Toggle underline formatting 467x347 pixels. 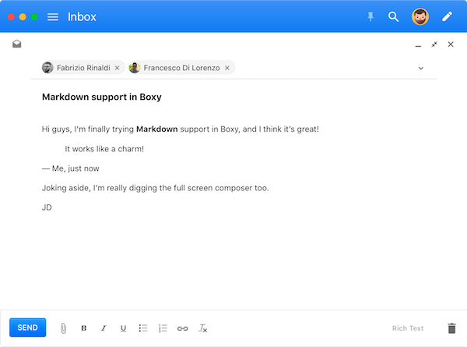point(123,328)
